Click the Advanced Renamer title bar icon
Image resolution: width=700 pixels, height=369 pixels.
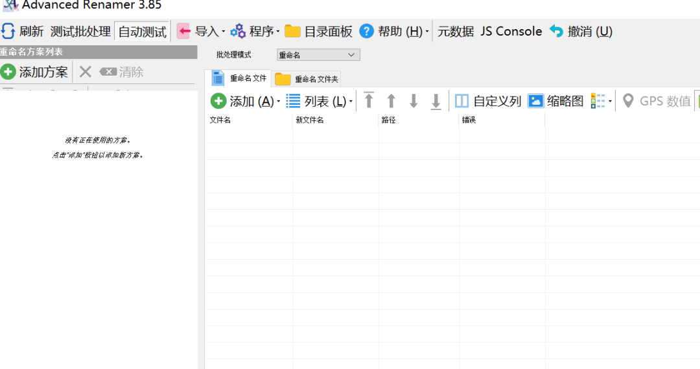(x=10, y=5)
